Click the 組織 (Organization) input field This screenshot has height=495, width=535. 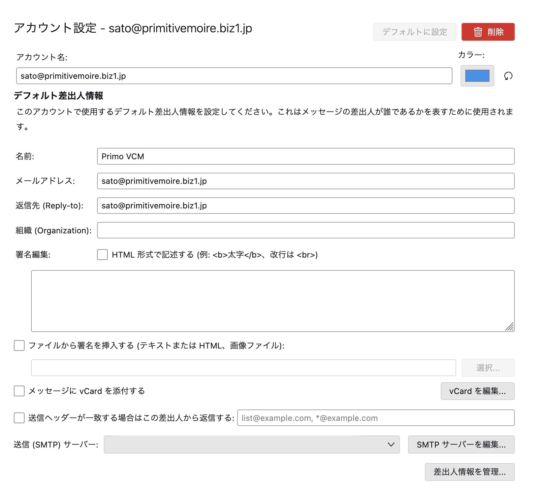point(305,230)
